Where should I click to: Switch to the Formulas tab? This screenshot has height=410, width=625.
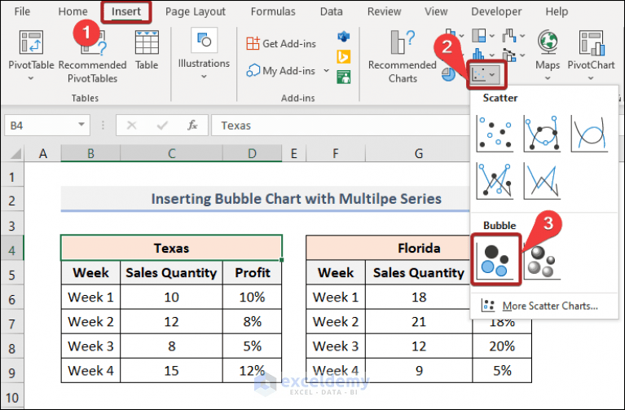click(x=273, y=11)
